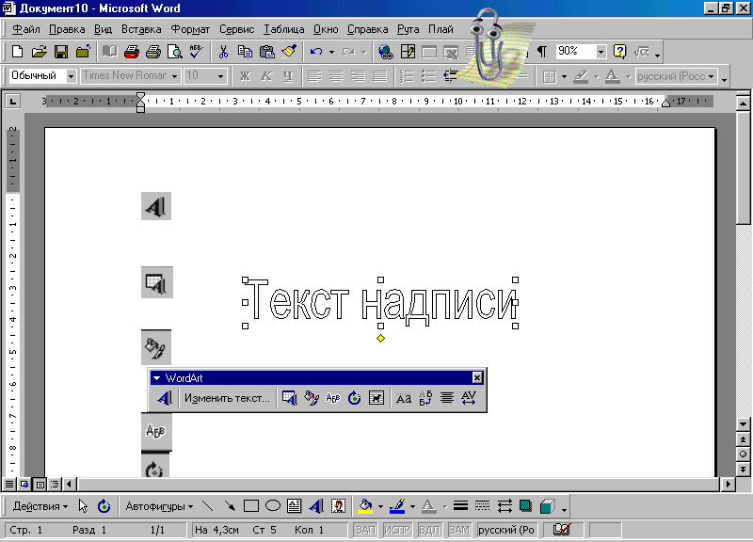
Task: Click Изменить текст... on WordArt toolbar
Action: coord(227,398)
